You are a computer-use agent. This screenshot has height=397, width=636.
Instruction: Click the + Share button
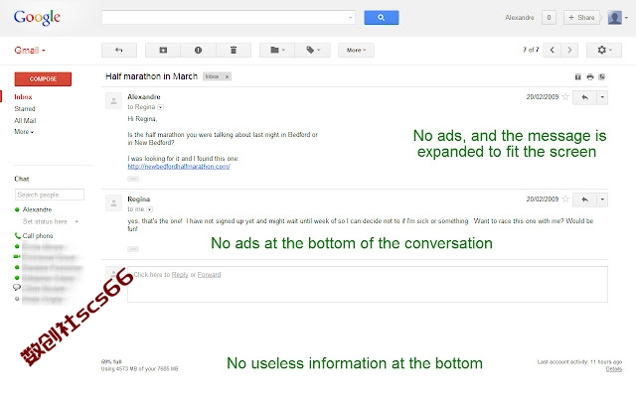pyautogui.click(x=581, y=18)
